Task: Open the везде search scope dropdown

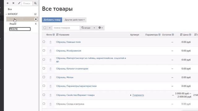Action: [x=88, y=28]
